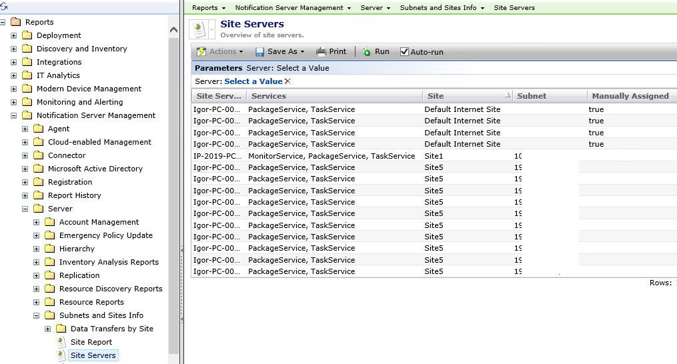Select Inventory Analysis Reports tree item
Viewport: 677px width, 364px height.
click(x=109, y=262)
